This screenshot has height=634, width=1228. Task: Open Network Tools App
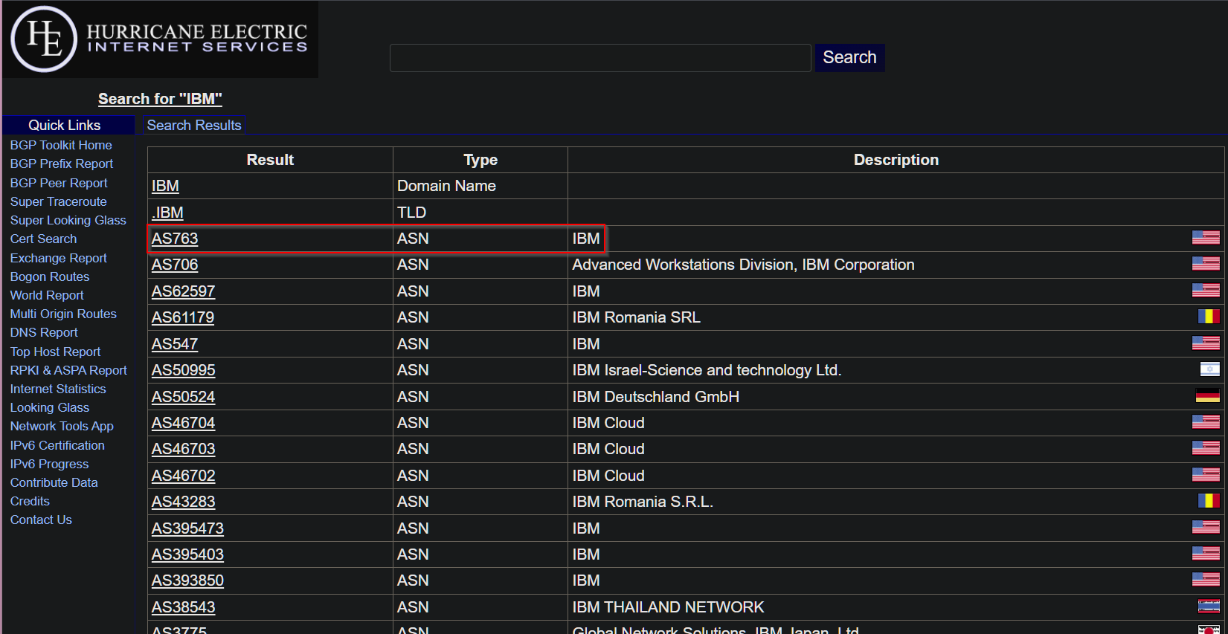[x=62, y=426]
